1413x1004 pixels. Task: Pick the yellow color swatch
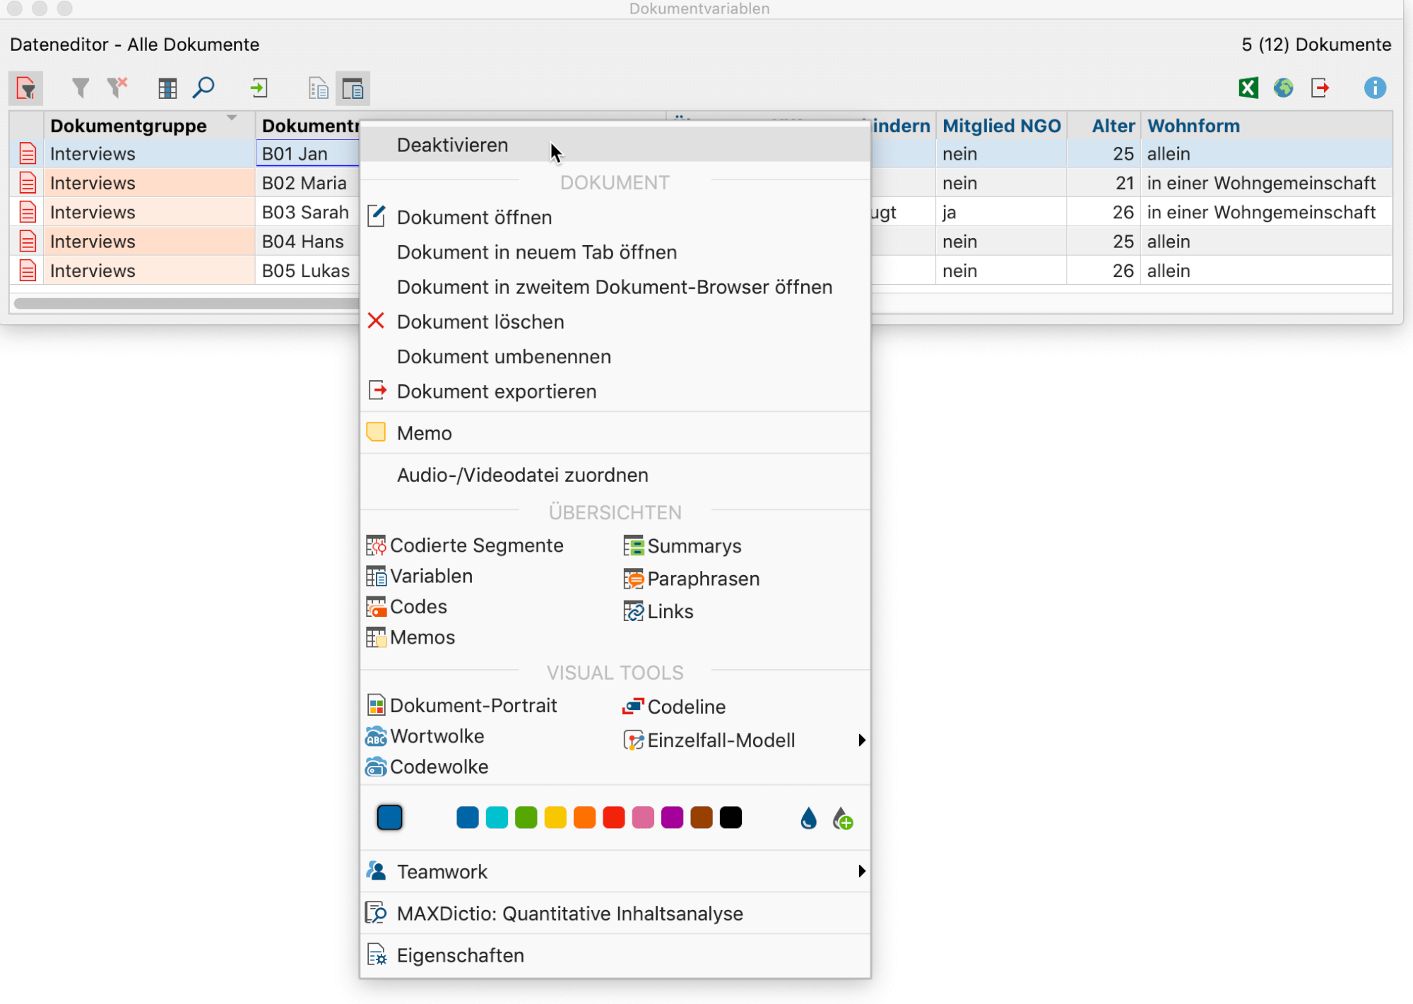pos(555,817)
